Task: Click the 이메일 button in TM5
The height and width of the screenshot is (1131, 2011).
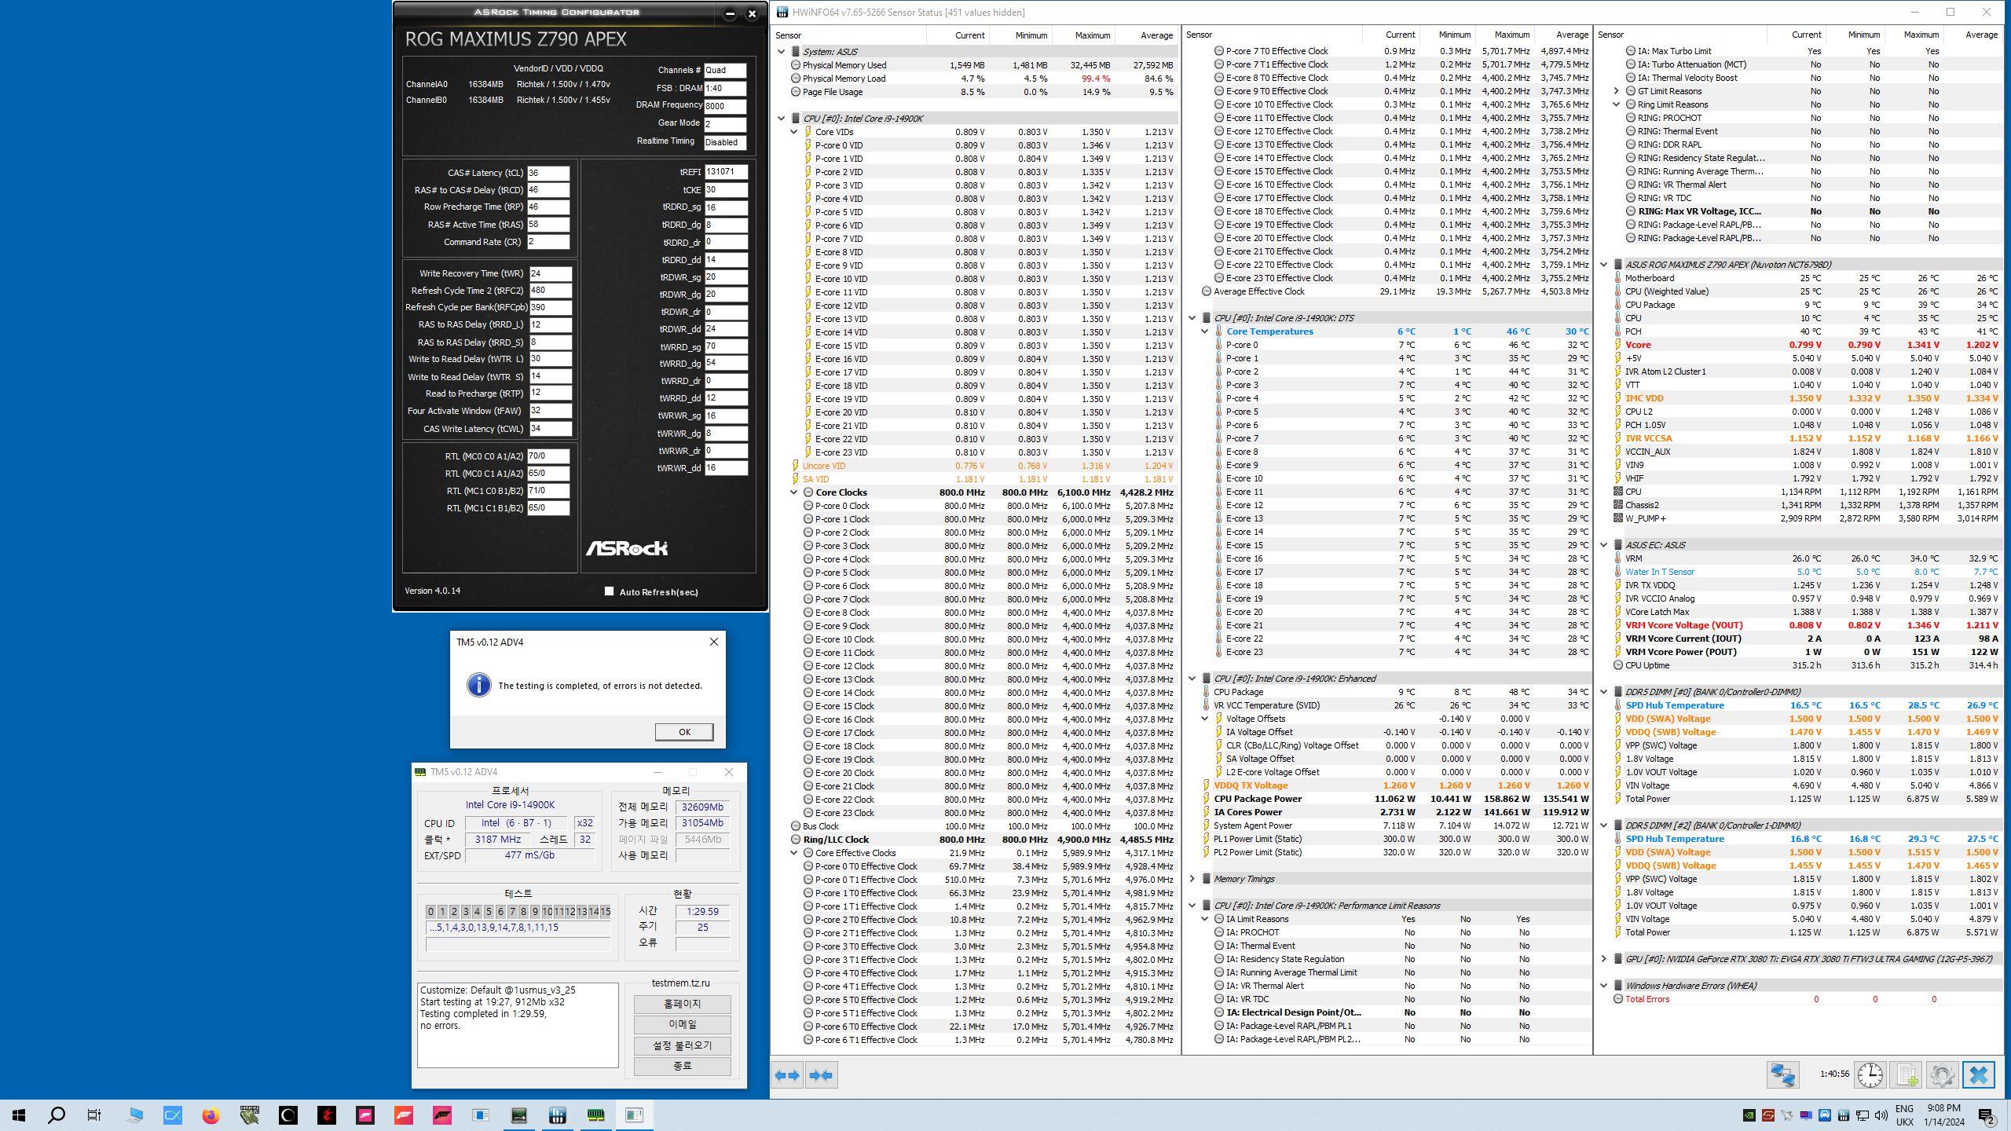Action: (x=682, y=1024)
